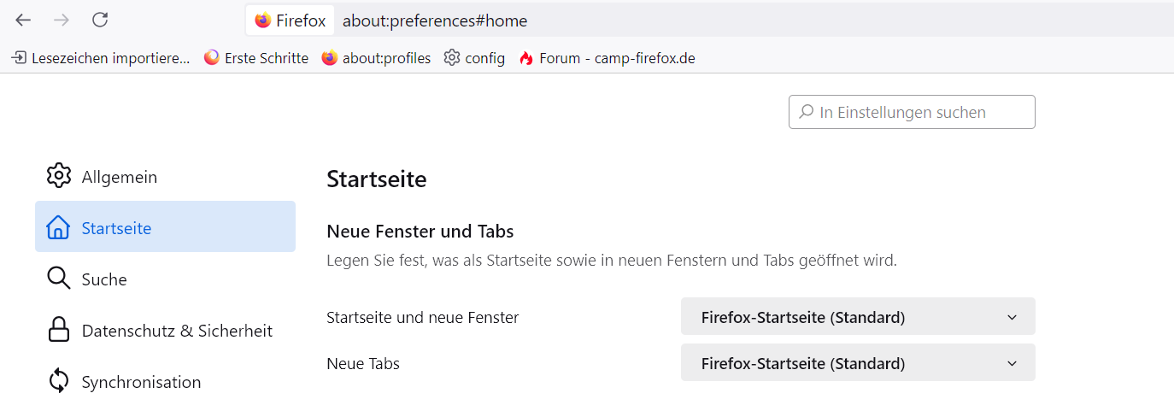Open the 'Startseite und neue Fenster' dropdown
1174x411 pixels.
tap(857, 317)
